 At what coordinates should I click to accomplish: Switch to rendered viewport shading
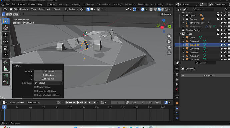[x=166, y=9]
